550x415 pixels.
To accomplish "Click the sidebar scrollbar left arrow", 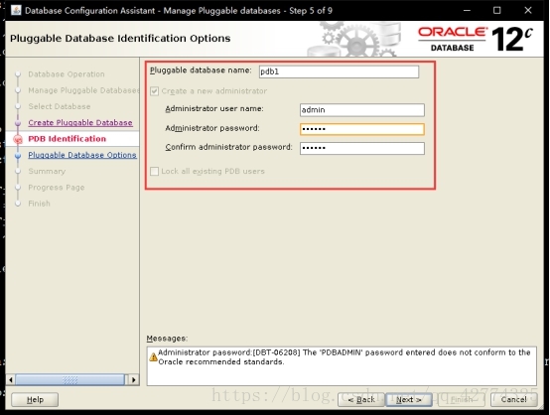I will pyautogui.click(x=11, y=379).
